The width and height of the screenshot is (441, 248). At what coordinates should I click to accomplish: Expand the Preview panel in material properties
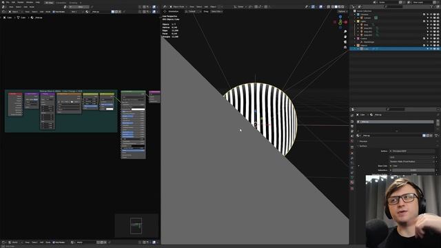[x=363, y=141]
